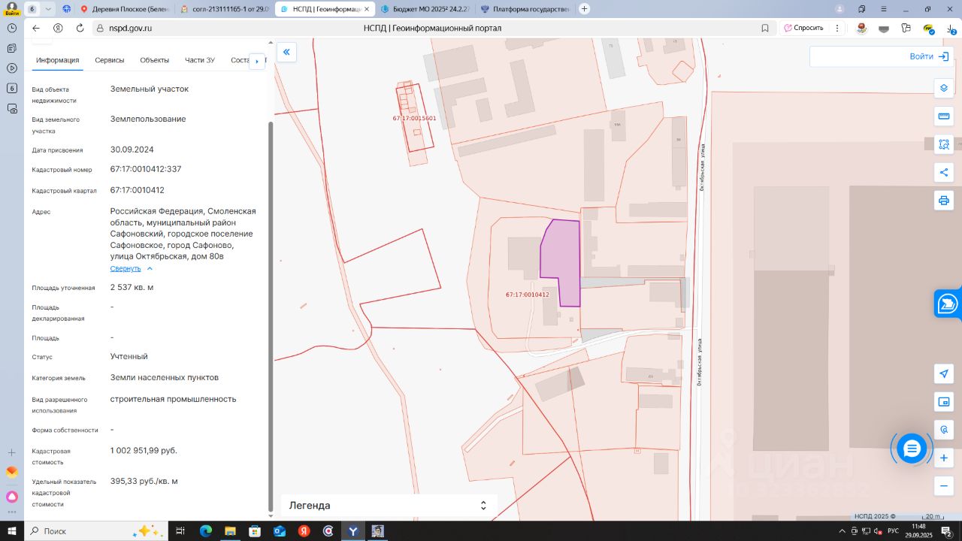Open the map layers panel
Viewport: 962px width, 541px height.
944,88
